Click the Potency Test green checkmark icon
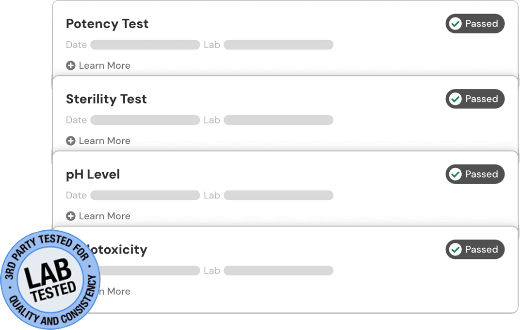The image size is (520, 330). (x=455, y=24)
